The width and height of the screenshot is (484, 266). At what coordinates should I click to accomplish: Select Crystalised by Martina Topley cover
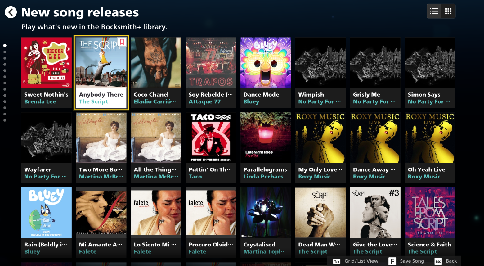(x=266, y=213)
